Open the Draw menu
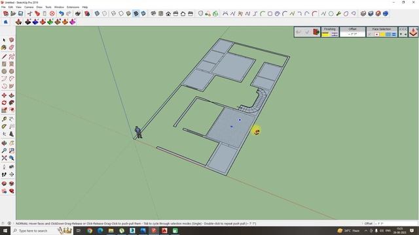 [x=39, y=7]
